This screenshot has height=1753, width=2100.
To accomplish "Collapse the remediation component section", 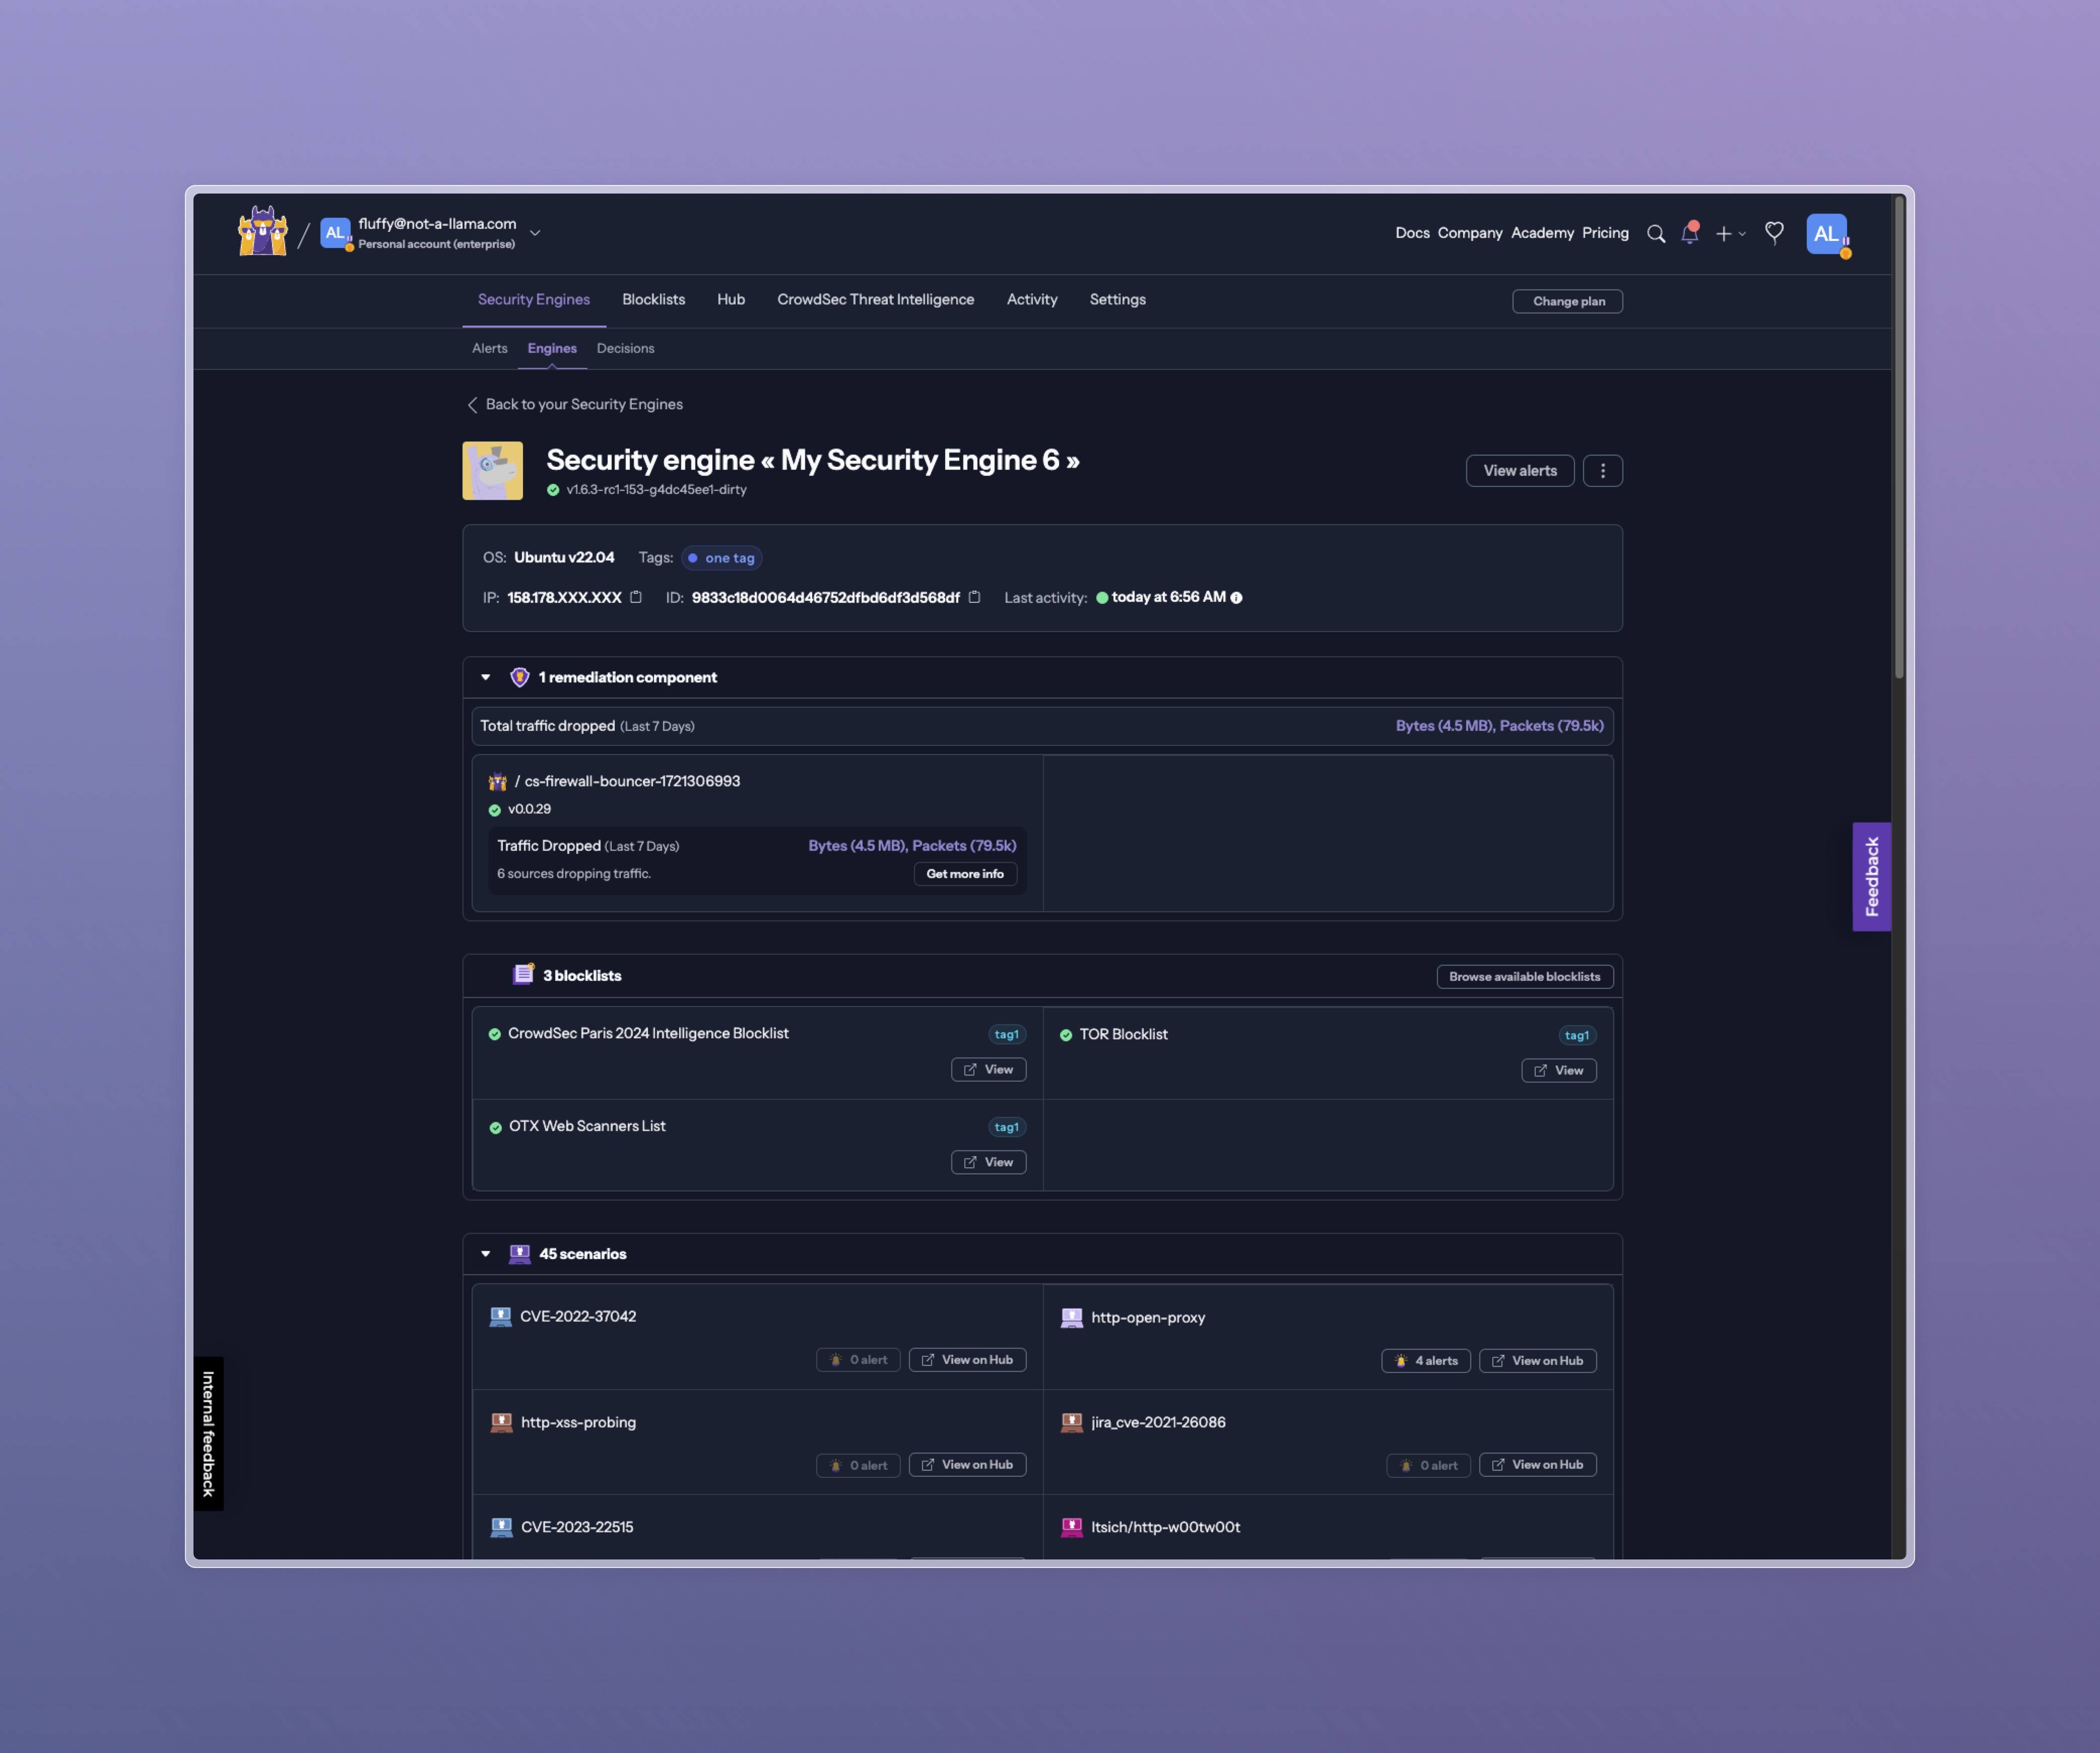I will pyautogui.click(x=486, y=676).
